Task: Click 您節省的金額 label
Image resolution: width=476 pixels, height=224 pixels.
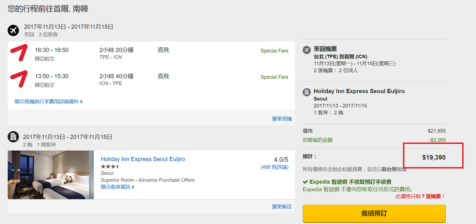Action: point(317,140)
